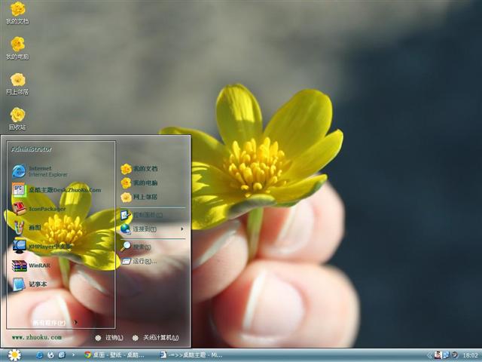Viewport: 482px width, 362px height.
Task: Launch IconPackager from Start menu
Action: (x=39, y=209)
